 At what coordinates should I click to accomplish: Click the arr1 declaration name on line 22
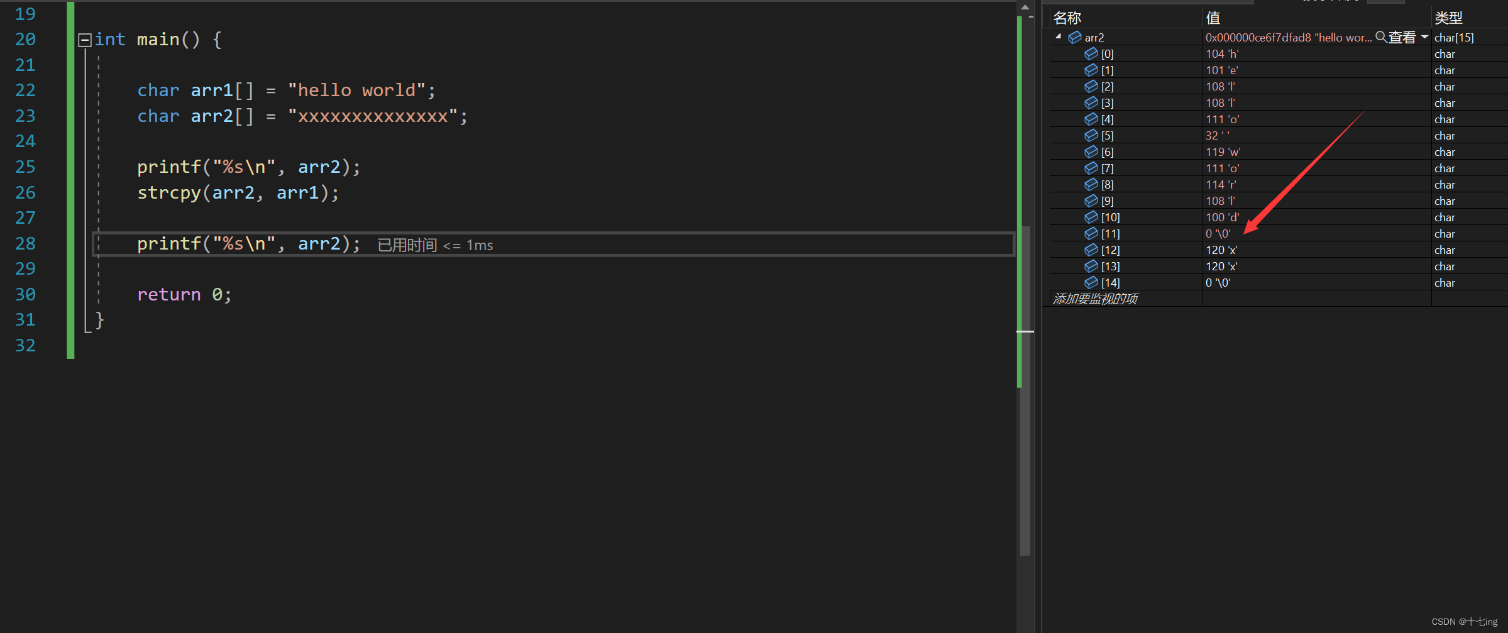click(212, 91)
